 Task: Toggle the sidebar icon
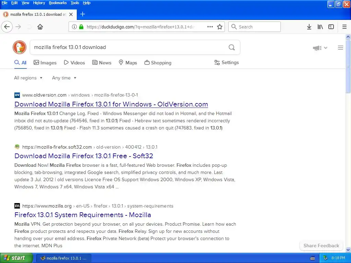point(331,27)
